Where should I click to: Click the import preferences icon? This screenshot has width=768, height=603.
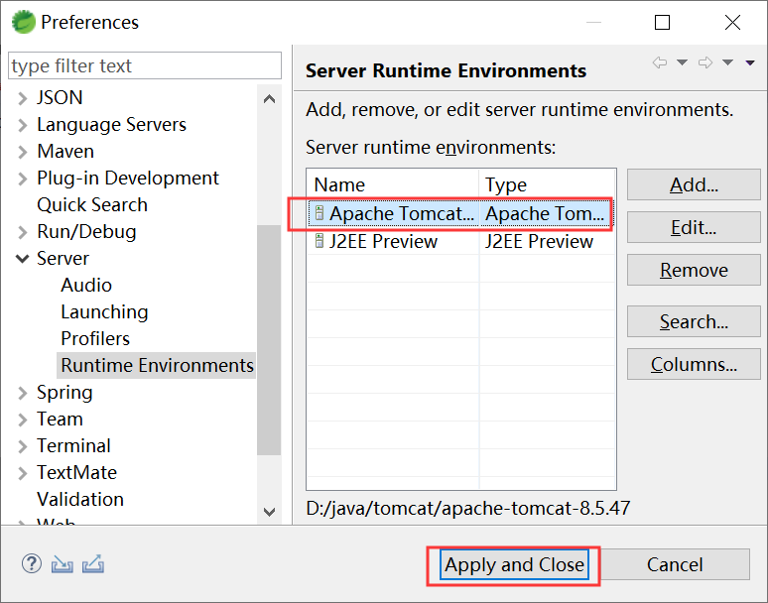63,564
